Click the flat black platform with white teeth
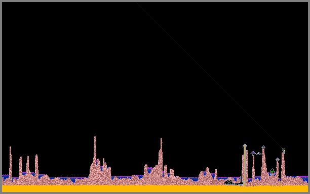The height and width of the screenshot is (194, 310). 238,184
